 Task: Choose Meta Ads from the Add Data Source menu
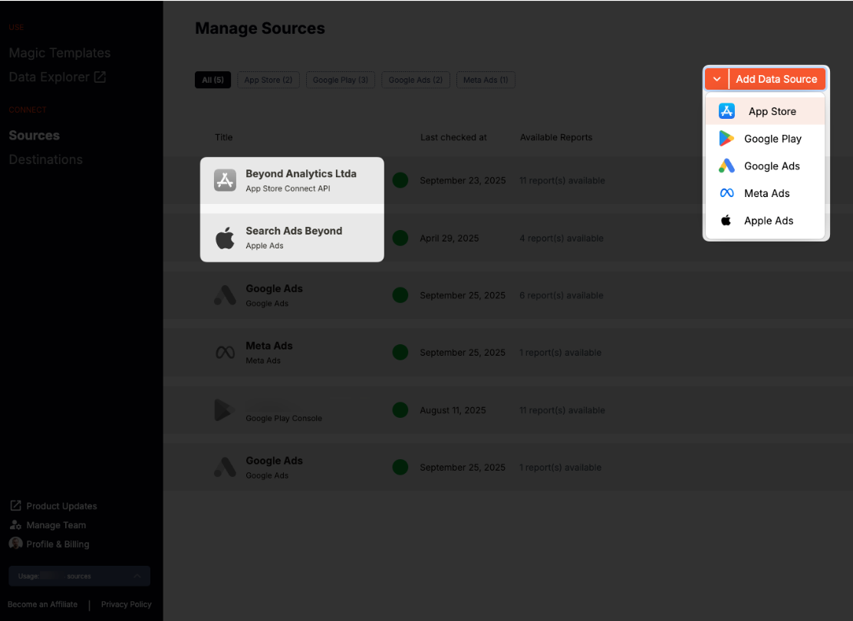point(768,193)
